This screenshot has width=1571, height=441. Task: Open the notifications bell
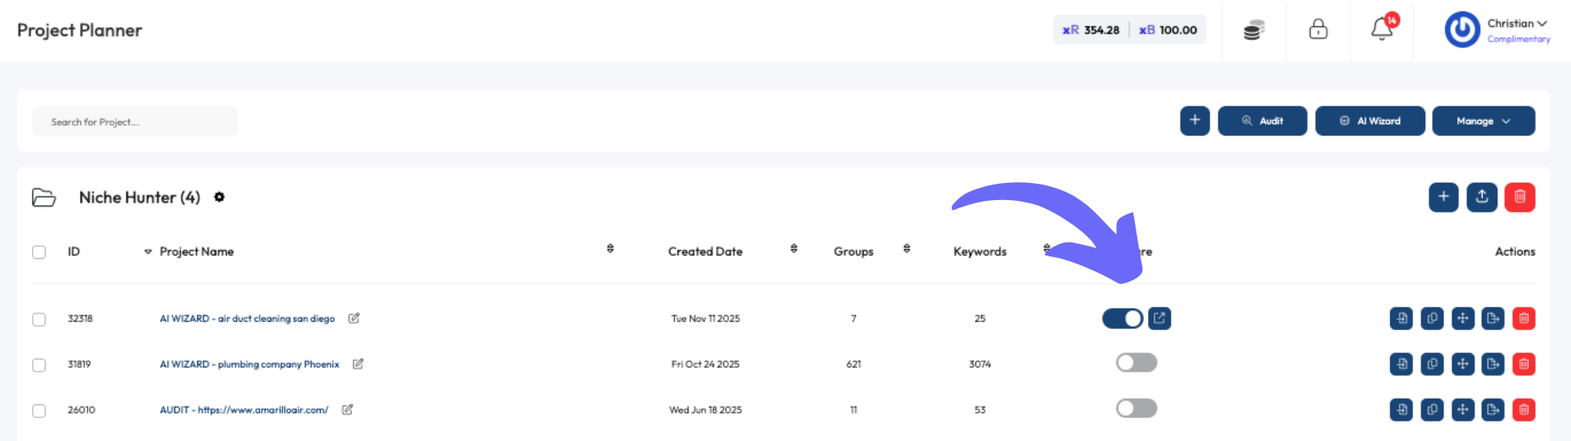click(1382, 29)
